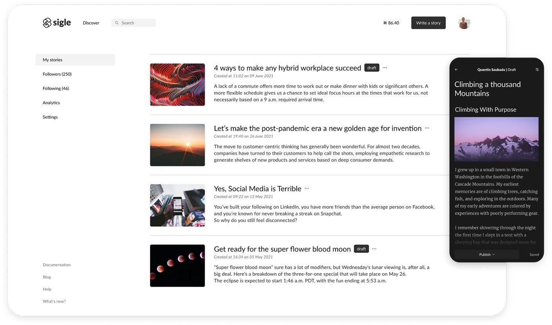552x325 pixels.
Task: Tap the back arrow in phone editor
Action: (x=456, y=69)
